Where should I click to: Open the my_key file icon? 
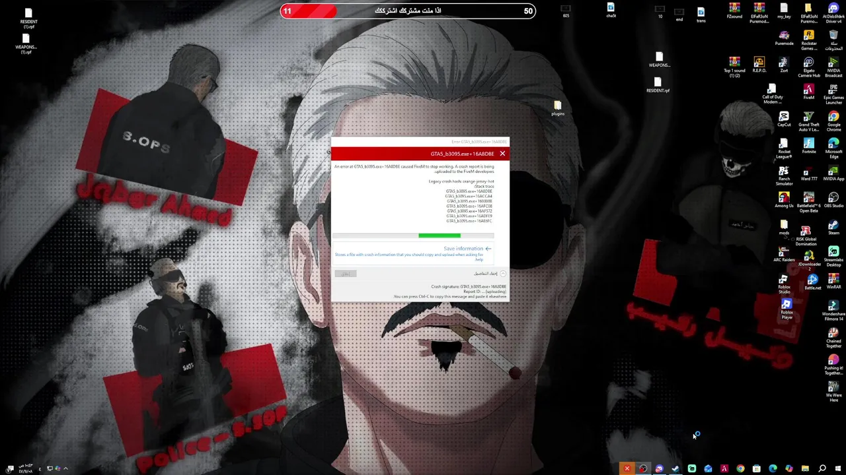tap(784, 11)
